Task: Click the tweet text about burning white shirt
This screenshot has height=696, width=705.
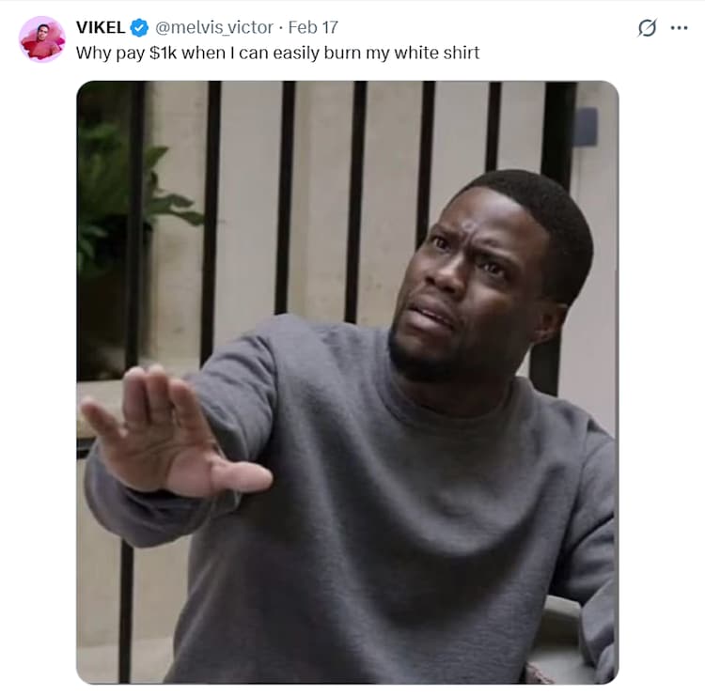Action: pyautogui.click(x=277, y=53)
